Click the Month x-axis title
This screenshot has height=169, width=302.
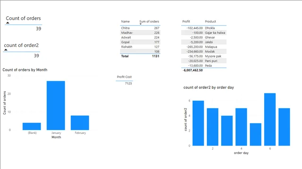56,137
